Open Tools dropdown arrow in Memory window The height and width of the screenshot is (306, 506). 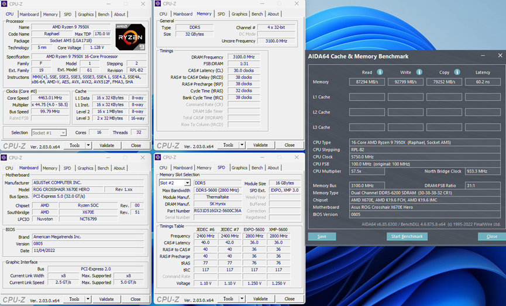point(242,145)
